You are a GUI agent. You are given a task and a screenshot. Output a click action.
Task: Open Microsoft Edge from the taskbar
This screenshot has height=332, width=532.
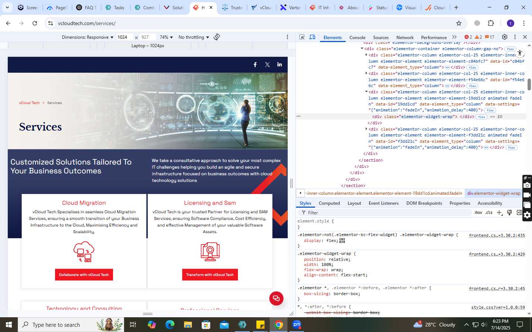pyautogui.click(x=170, y=325)
